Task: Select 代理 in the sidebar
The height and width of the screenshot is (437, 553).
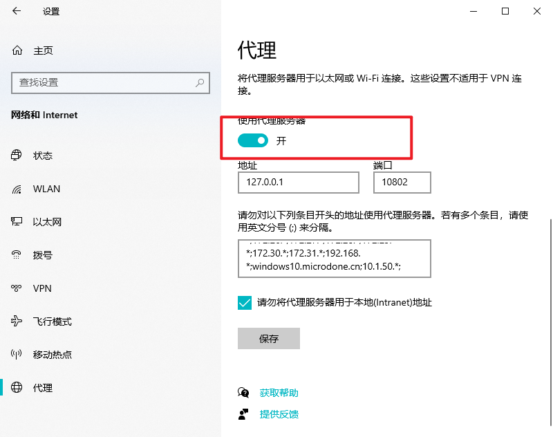Action: [x=43, y=388]
